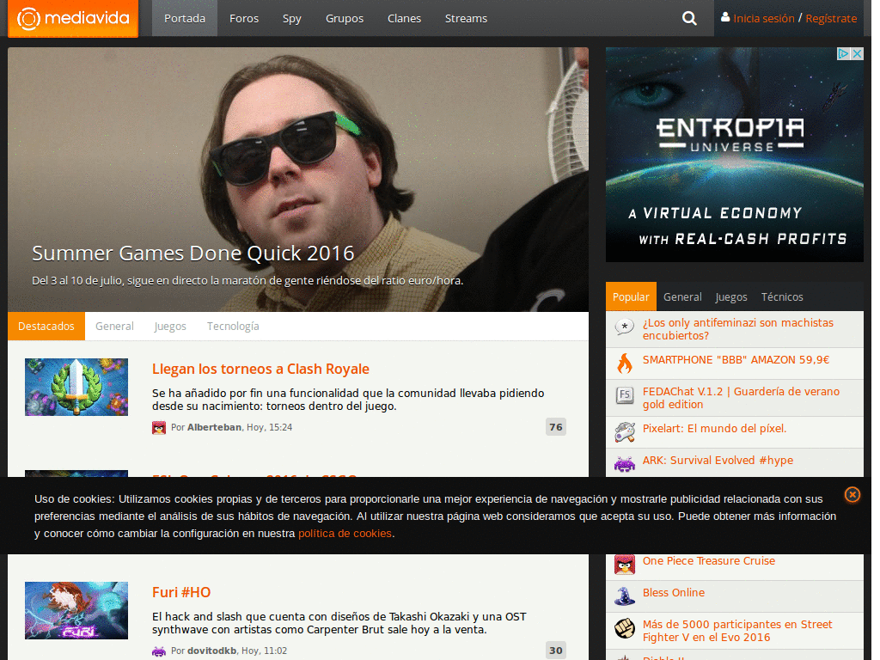
Task: Click the flame icon beside SMARTPHONE BBB thread
Action: point(624,364)
